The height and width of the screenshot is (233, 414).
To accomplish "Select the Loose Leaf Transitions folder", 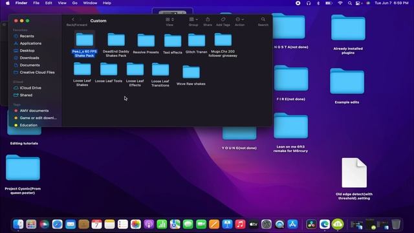I will (160, 69).
